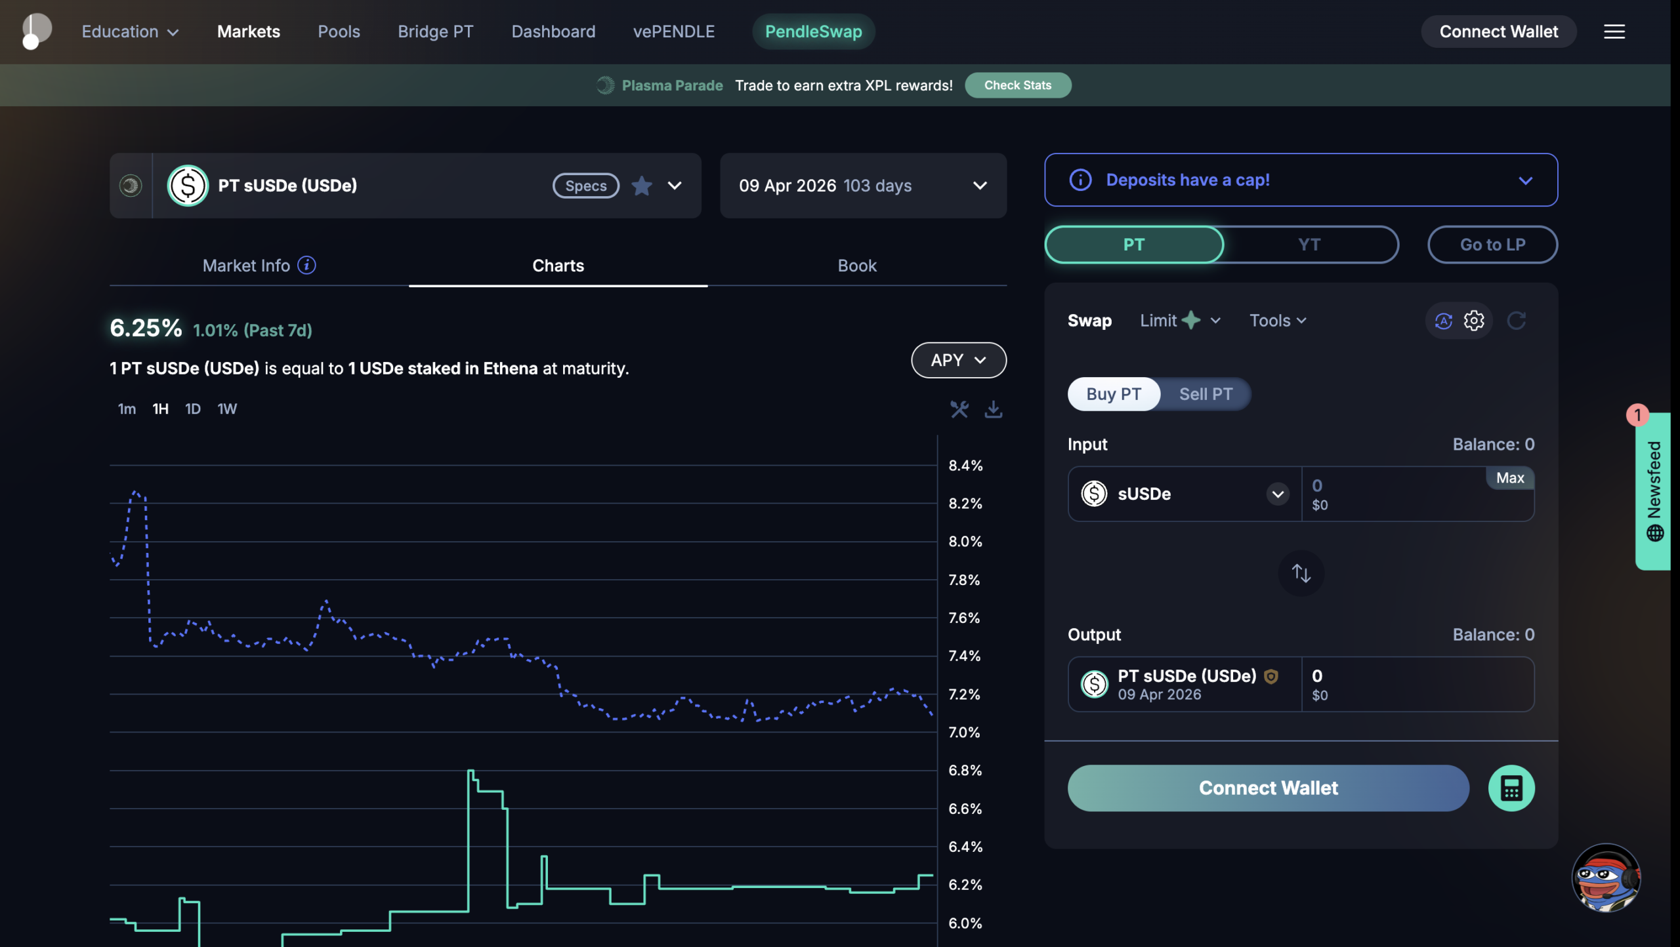Switch to the Book tab
The height and width of the screenshot is (947, 1680).
(856, 266)
